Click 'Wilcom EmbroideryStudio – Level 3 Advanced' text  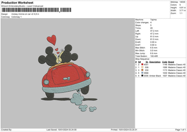tap(22, 6)
